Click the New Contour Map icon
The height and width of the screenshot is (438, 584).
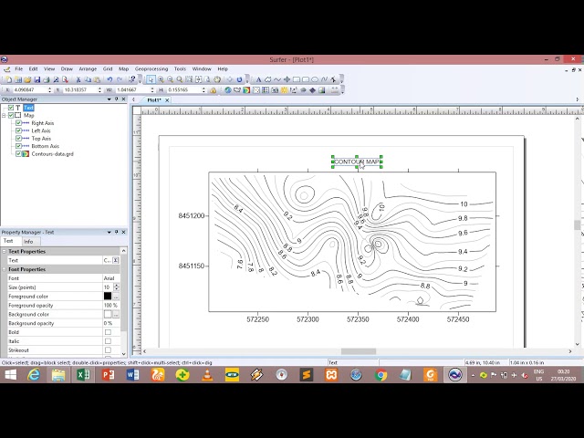pyautogui.click(x=246, y=90)
